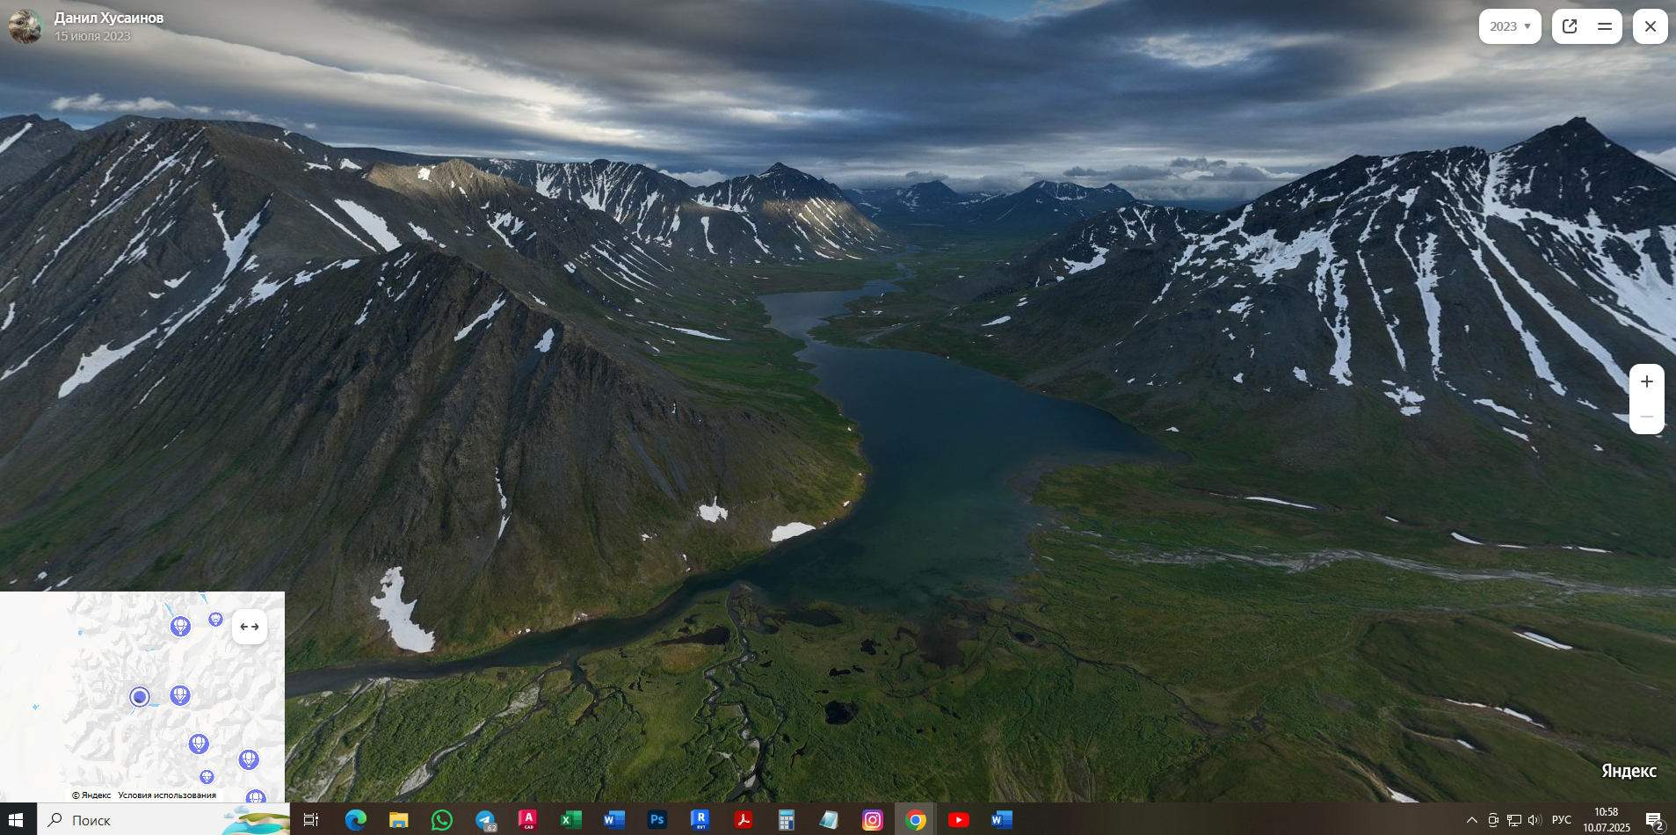
Task: Open Adobe Acrobat from the taskbar
Action: 744,820
